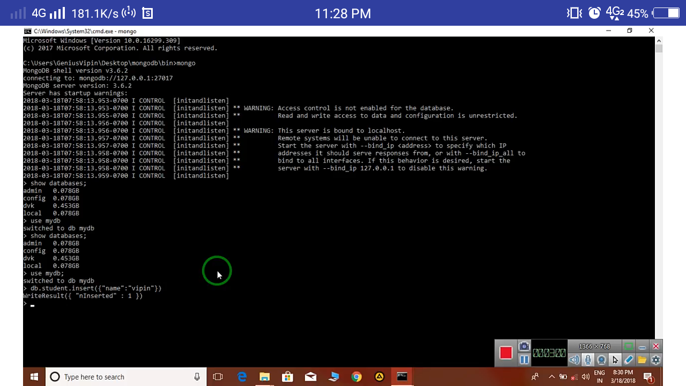Switch to the cmd window taskbar button
The width and height of the screenshot is (686, 386).
[402, 377]
